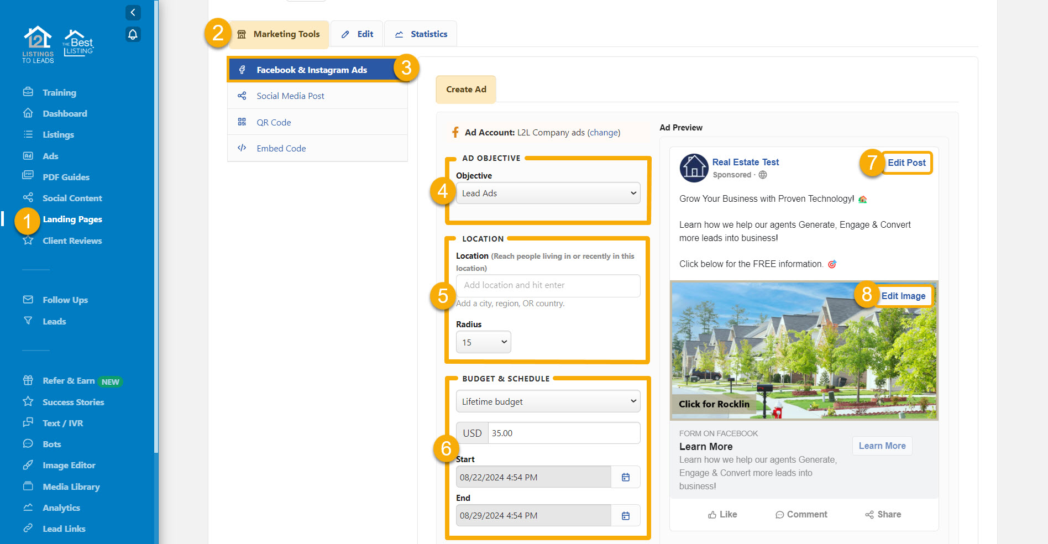
Task: Expand the Objective dropdown showing Lead Ads
Action: click(x=548, y=193)
